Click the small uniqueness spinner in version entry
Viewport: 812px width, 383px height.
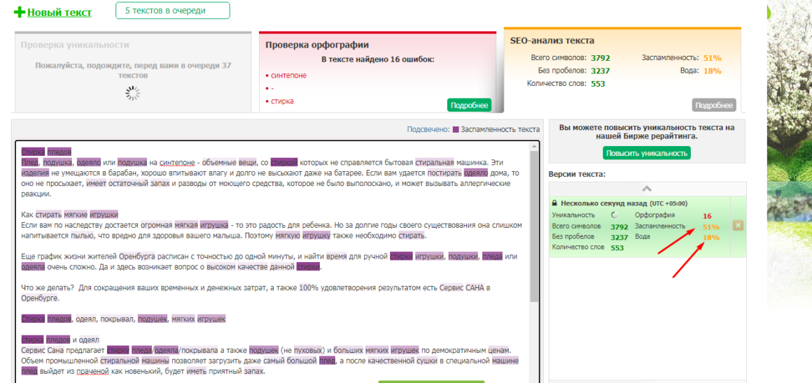(615, 215)
